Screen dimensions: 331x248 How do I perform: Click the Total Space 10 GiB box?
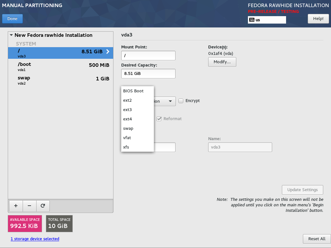59,223
